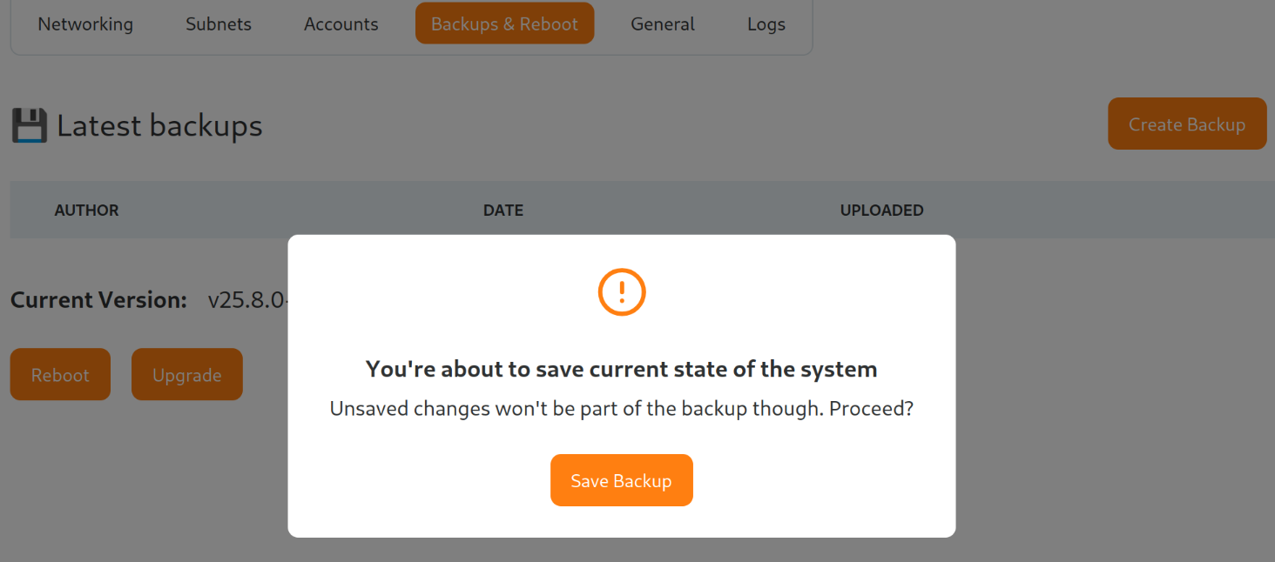The width and height of the screenshot is (1275, 562).
Task: Open the General settings tab
Action: point(662,24)
